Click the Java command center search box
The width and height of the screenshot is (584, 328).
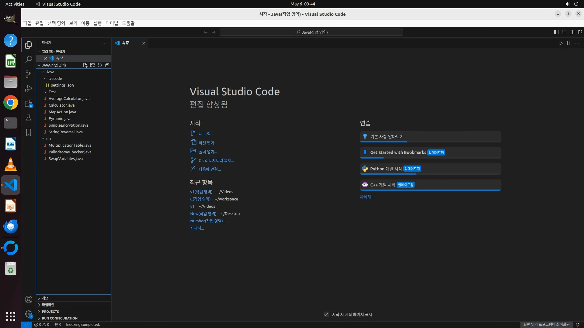tap(311, 32)
